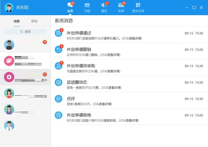The image size is (208, 147).
Task: Click the 搜索 search field
Action: tap(25, 31)
